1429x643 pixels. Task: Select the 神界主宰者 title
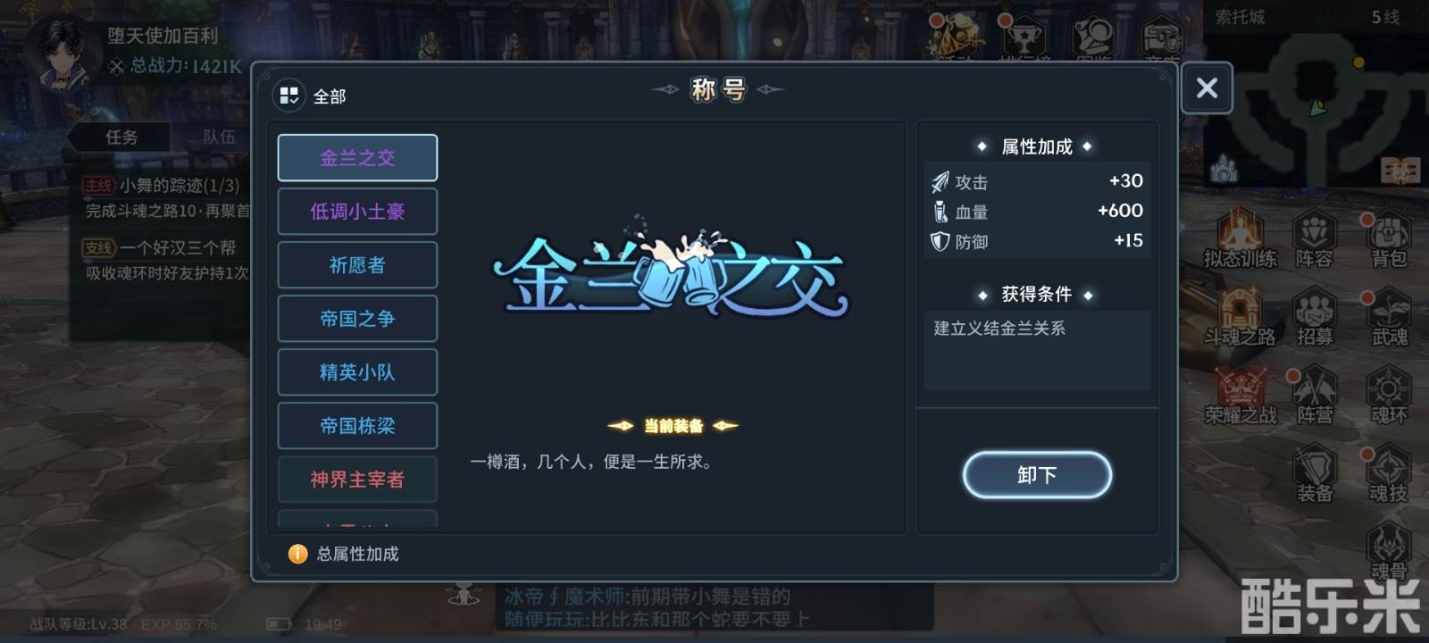357,480
